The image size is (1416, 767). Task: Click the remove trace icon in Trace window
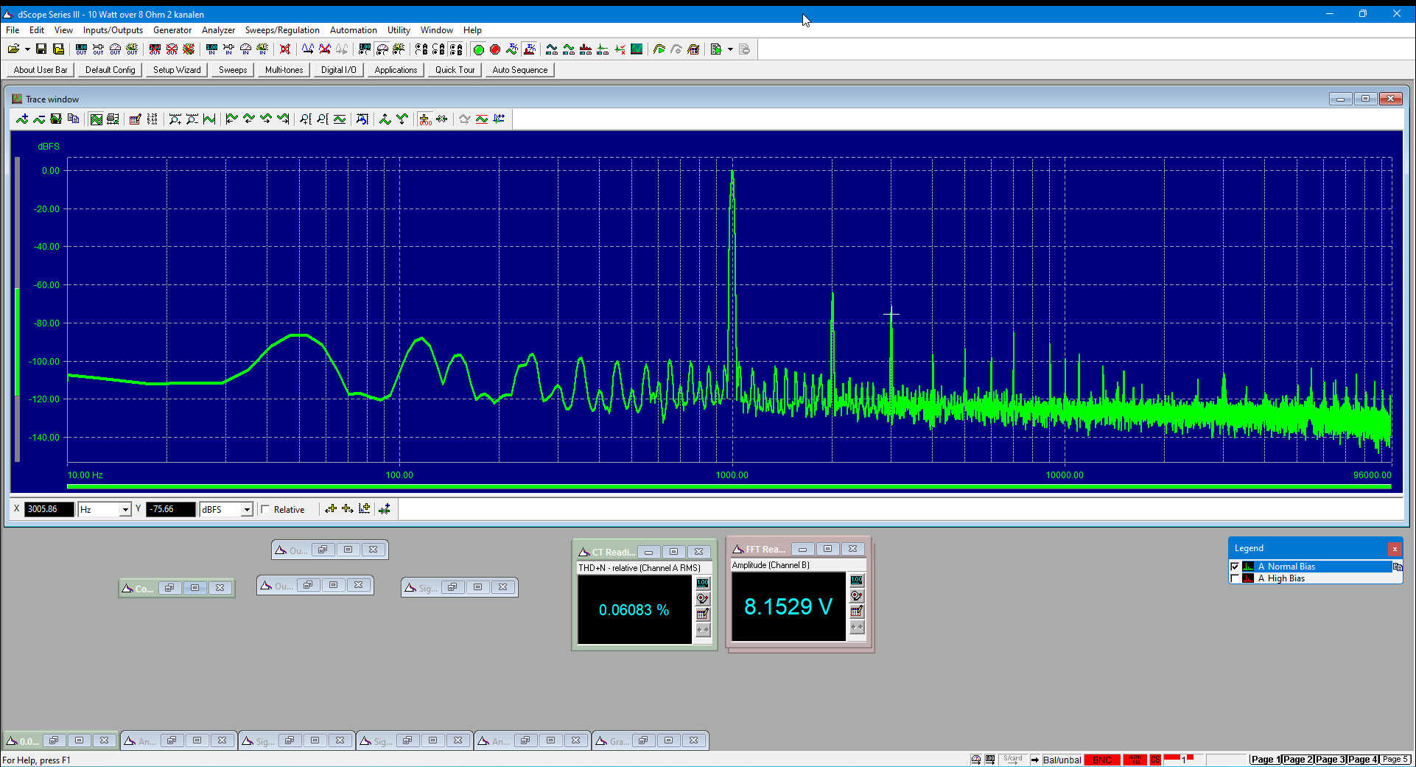point(39,119)
